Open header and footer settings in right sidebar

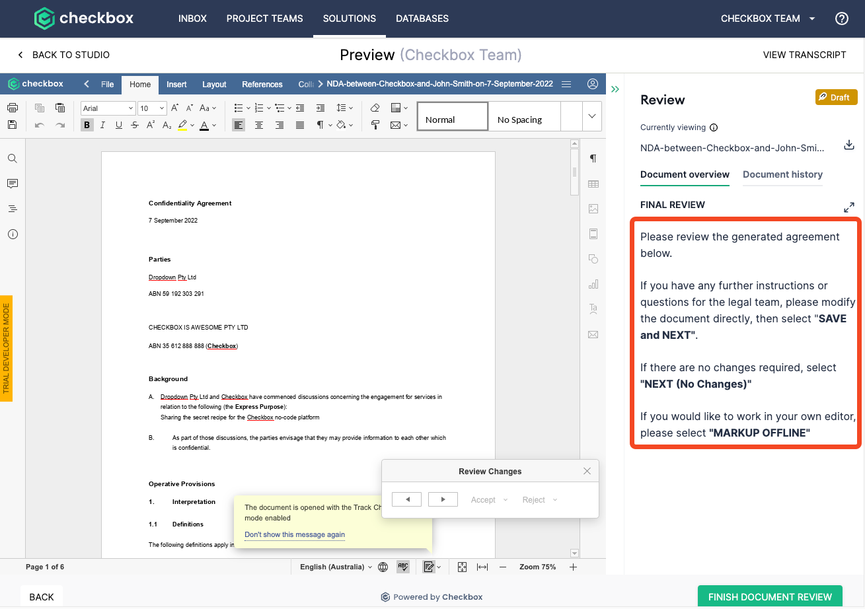point(593,234)
